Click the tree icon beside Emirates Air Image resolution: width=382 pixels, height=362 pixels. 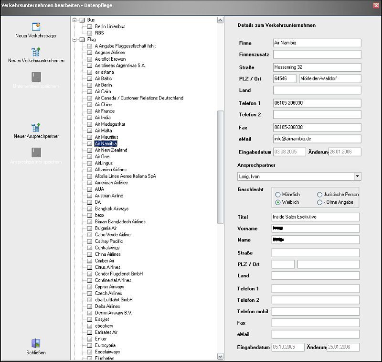[90, 332]
